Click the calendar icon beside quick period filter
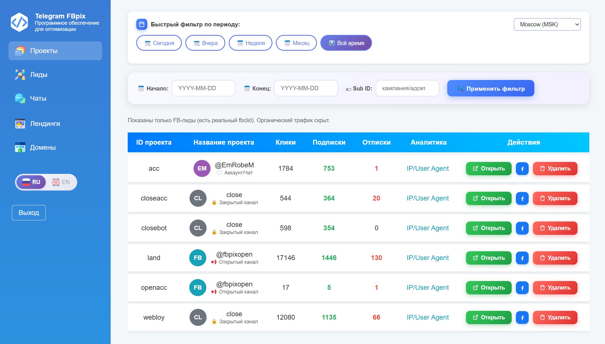The height and width of the screenshot is (344, 605). coord(142,24)
